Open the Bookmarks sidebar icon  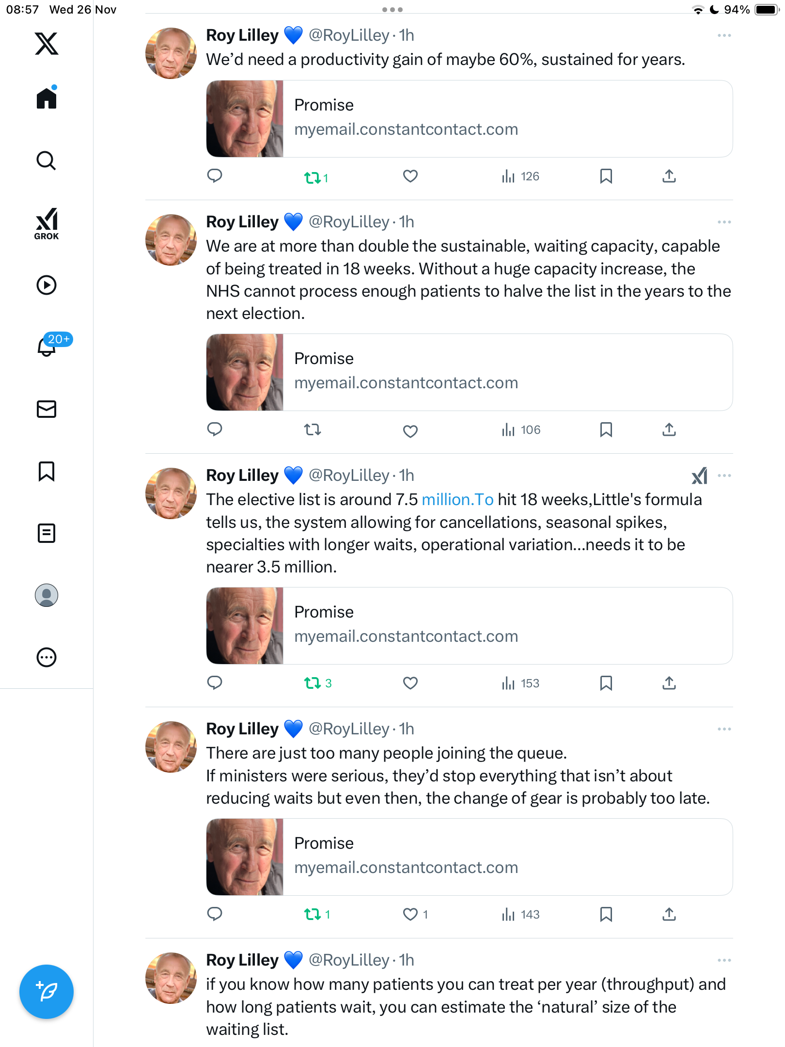47,471
